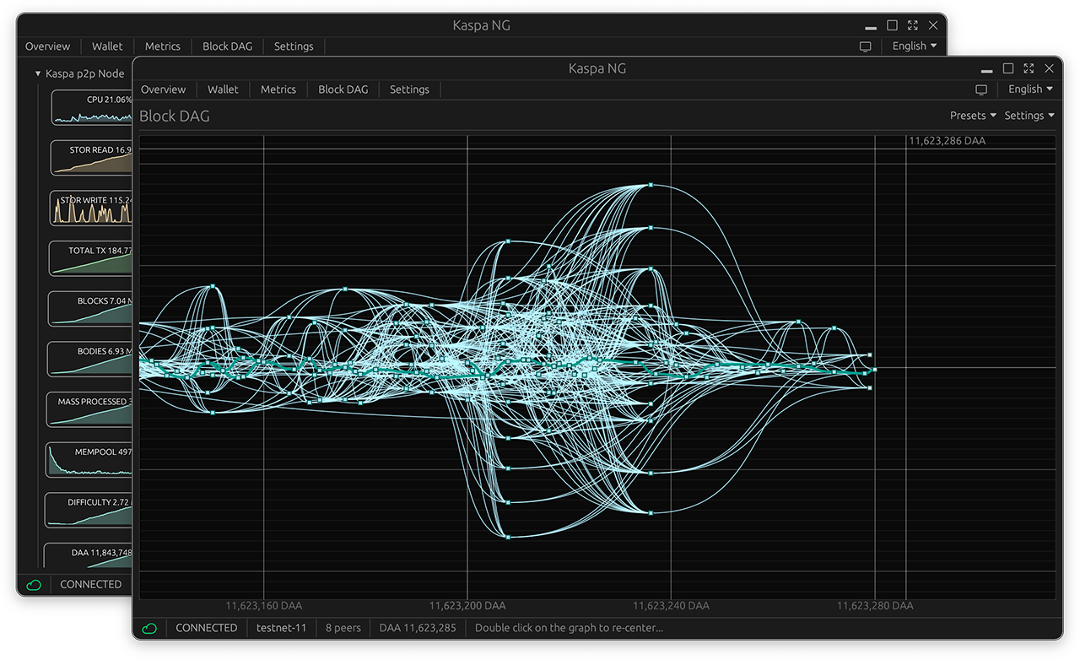Click the fullscreen arrows icon in front window
This screenshot has height=660, width=1080.
1029,68
